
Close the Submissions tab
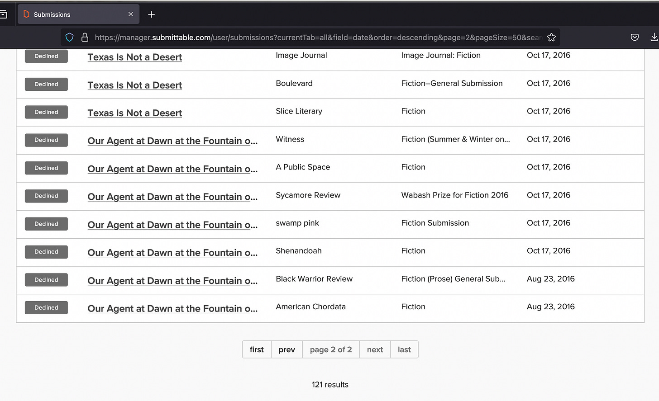click(131, 14)
